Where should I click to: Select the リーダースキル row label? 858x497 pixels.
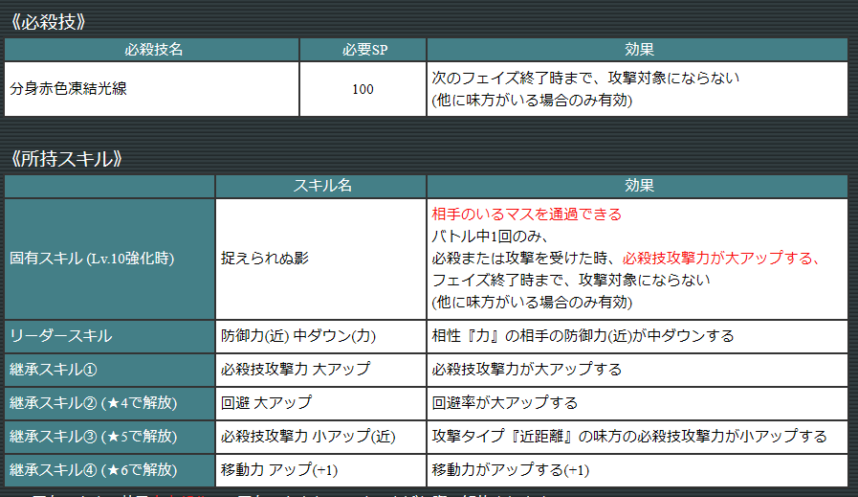(x=110, y=336)
